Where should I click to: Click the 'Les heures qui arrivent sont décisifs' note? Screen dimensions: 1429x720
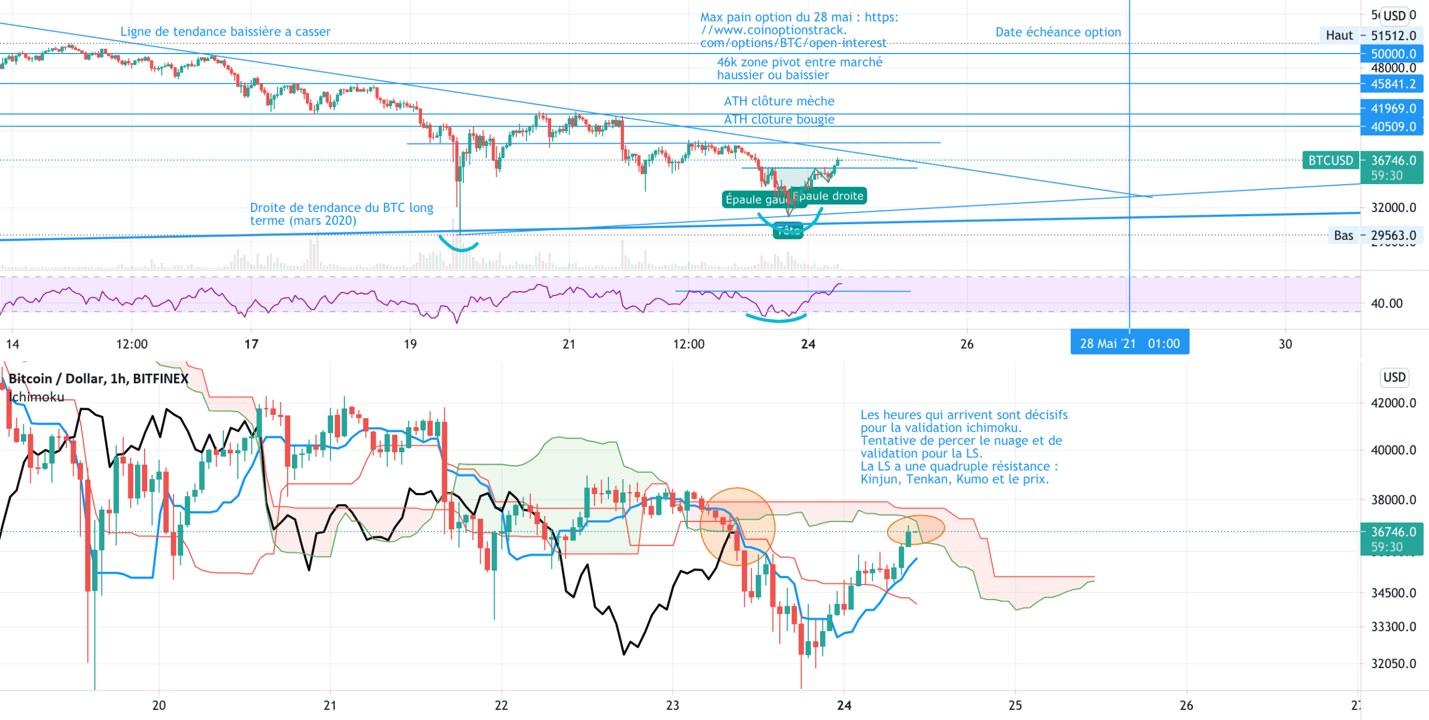click(x=963, y=447)
